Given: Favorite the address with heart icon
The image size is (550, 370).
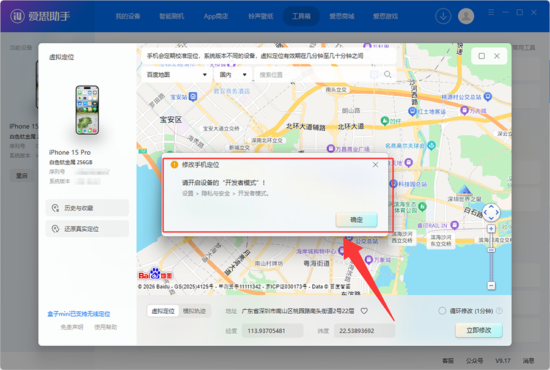Looking at the screenshot, I should (x=364, y=311).
